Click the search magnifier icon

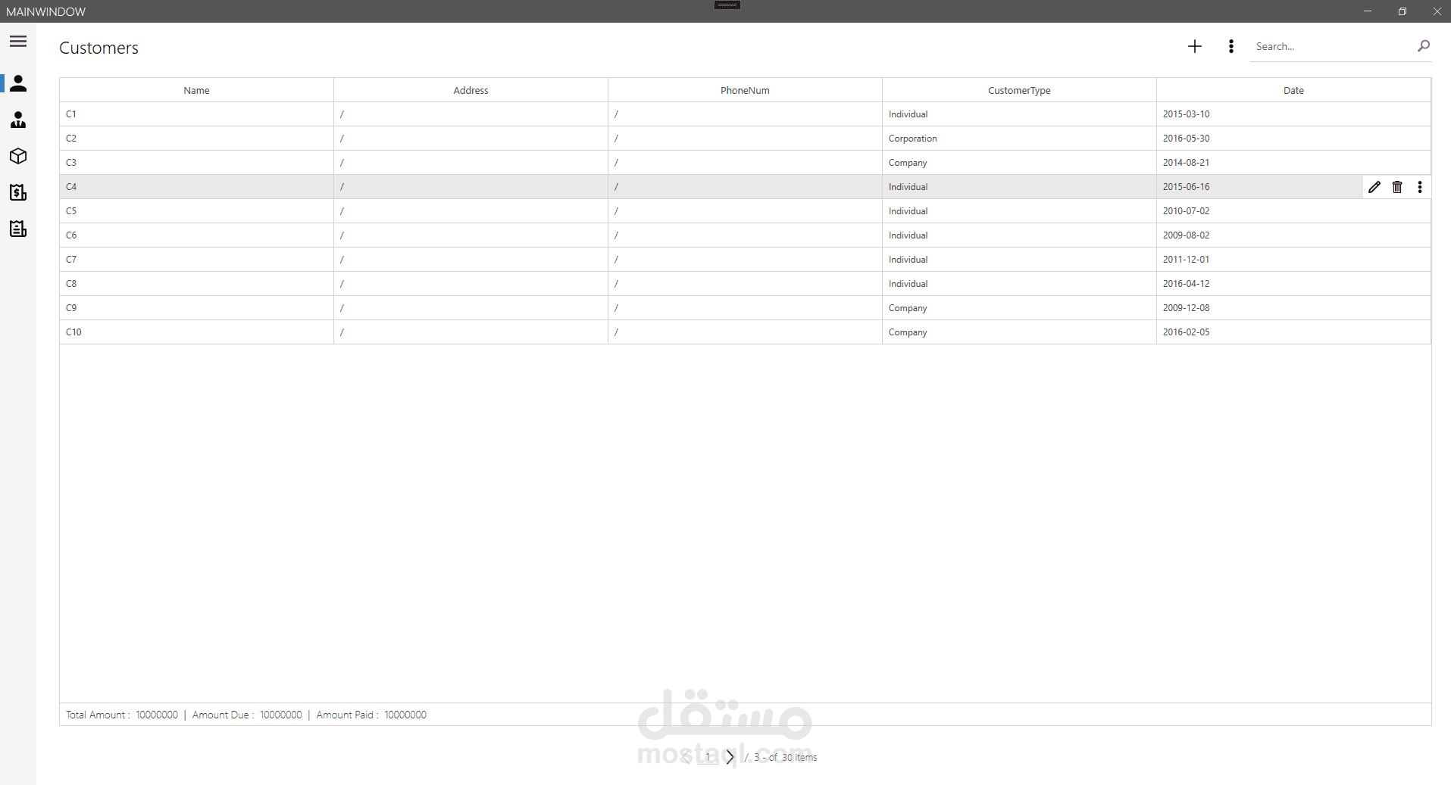(x=1424, y=46)
